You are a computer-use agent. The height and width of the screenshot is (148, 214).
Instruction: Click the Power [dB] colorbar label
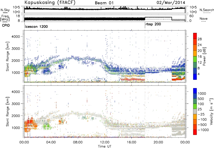pos(204,57)
